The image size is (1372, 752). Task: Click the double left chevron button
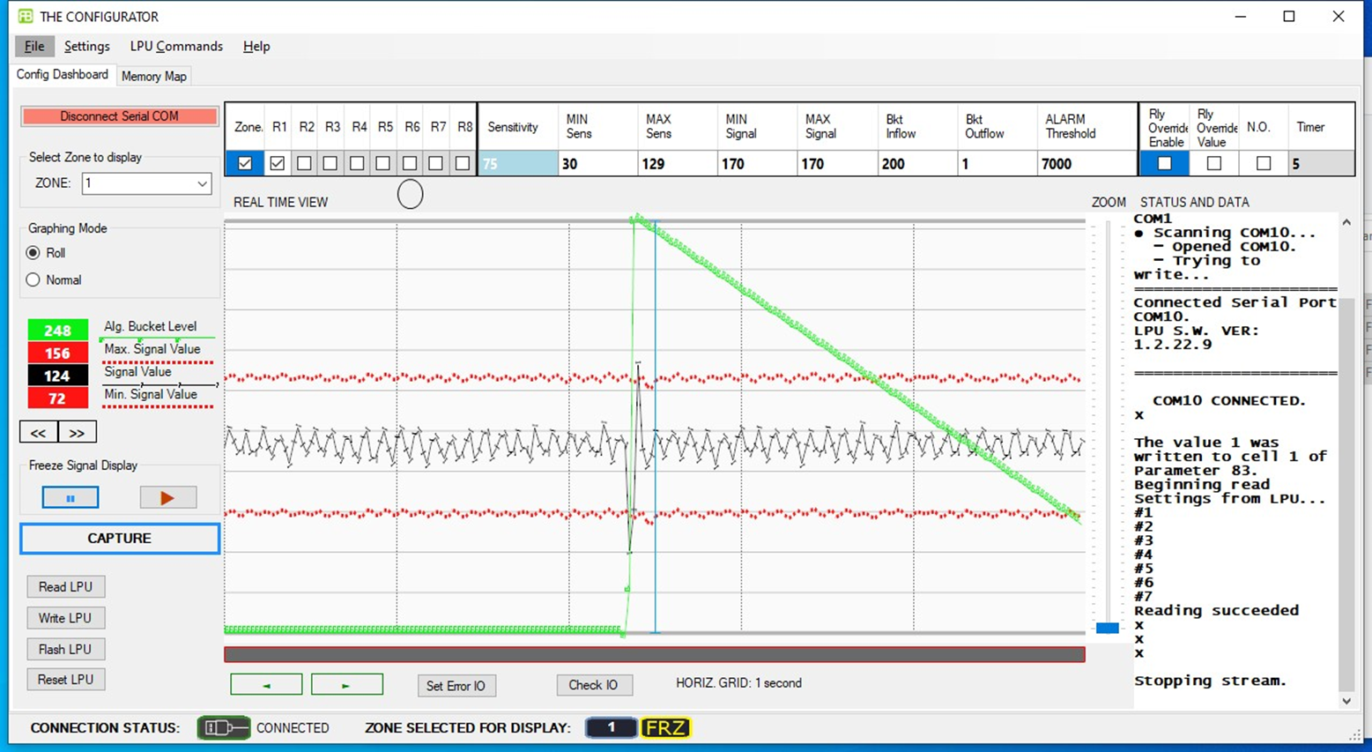click(x=39, y=433)
